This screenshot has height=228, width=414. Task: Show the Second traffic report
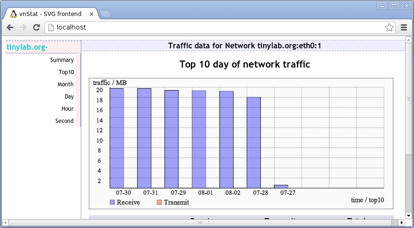point(64,121)
